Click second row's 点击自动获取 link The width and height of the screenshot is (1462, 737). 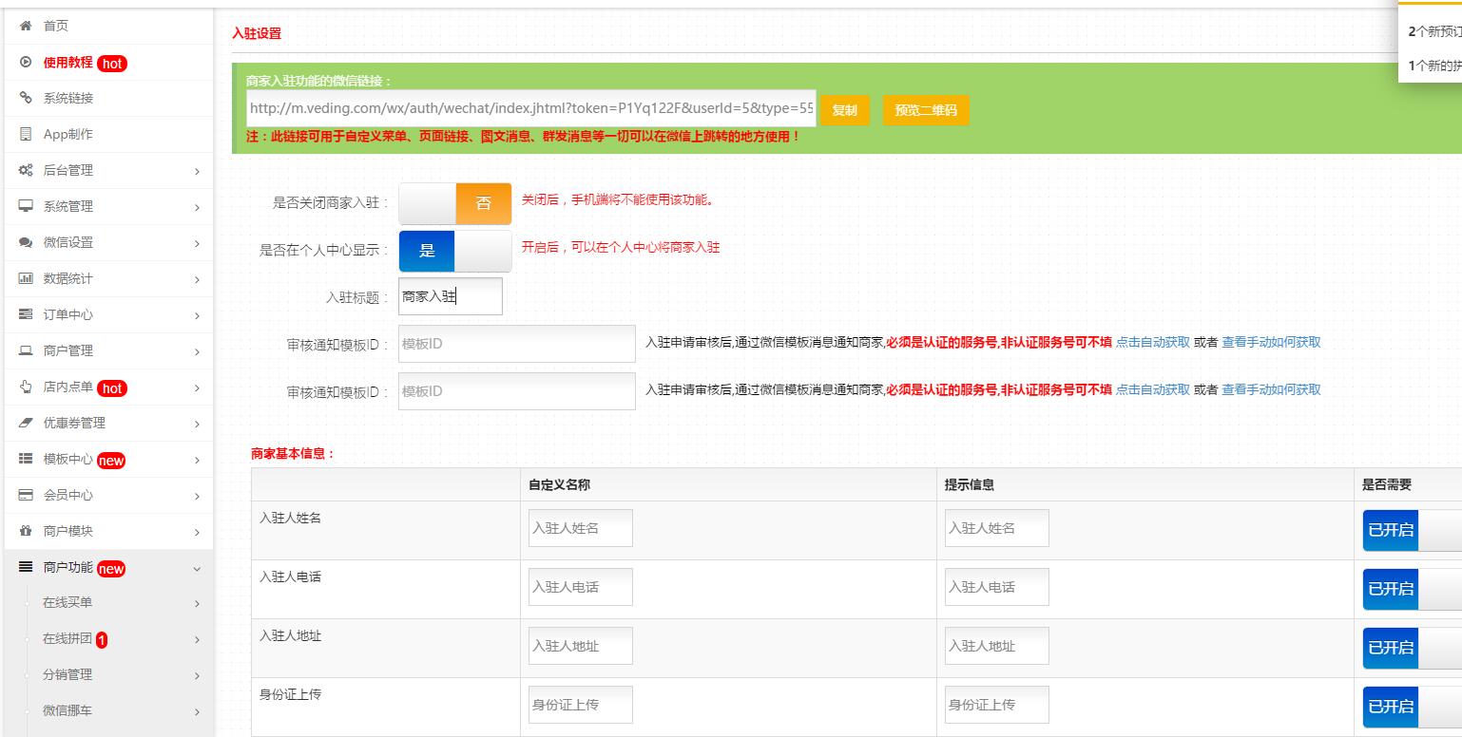click(1153, 389)
